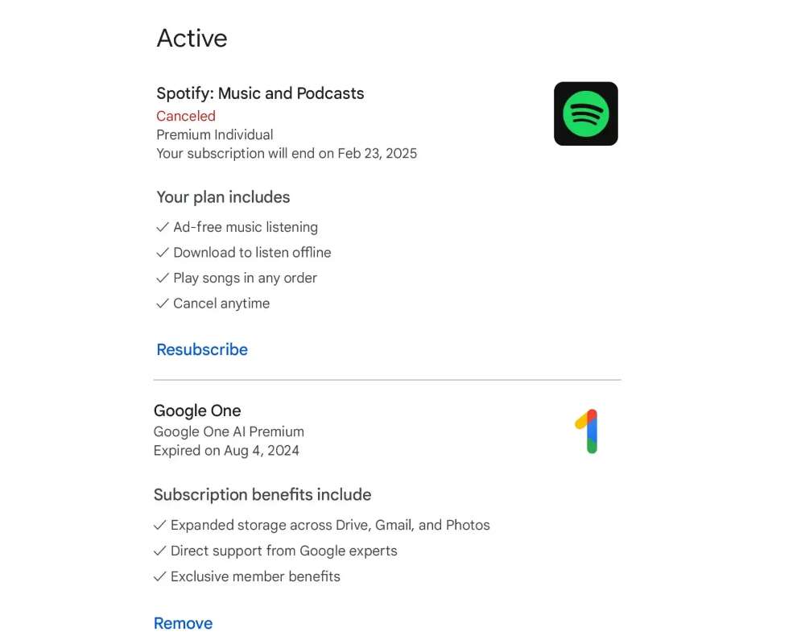Open the Google One subscription title
This screenshot has height=644, width=805.
[197, 411]
